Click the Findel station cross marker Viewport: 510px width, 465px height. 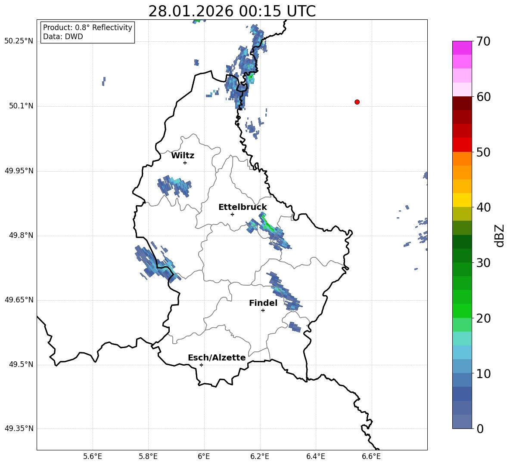click(263, 311)
